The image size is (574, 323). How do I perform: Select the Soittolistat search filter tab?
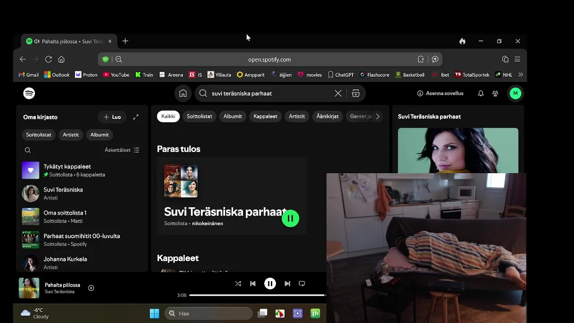200,116
